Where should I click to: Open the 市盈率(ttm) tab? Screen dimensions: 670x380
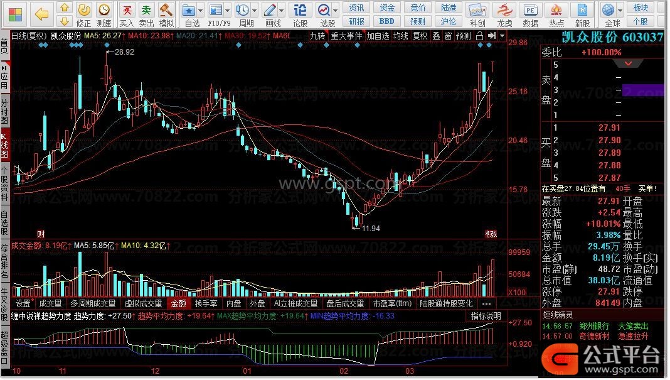tap(392, 304)
